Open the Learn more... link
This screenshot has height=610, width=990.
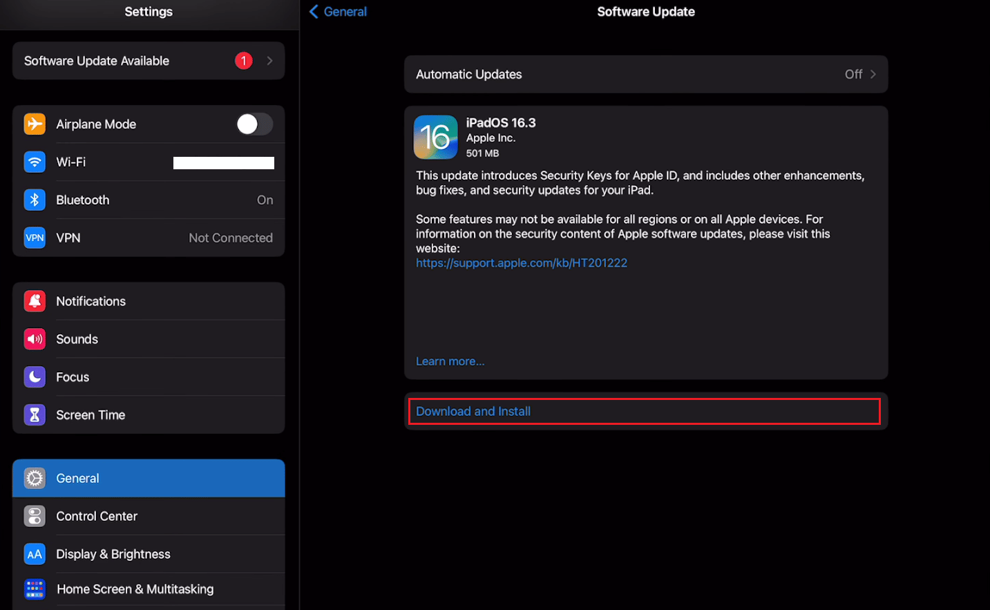pos(450,361)
